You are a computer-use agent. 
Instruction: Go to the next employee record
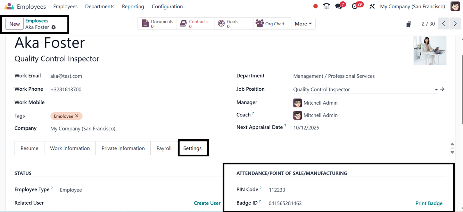coord(455,24)
